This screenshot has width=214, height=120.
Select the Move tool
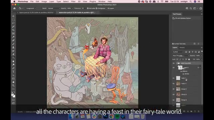(x=13, y=16)
